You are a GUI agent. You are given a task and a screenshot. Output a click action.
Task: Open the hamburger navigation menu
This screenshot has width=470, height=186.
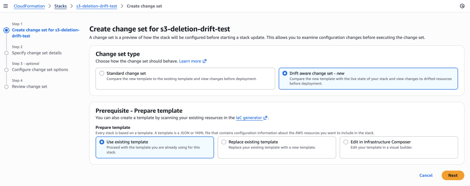[x=6, y=6]
